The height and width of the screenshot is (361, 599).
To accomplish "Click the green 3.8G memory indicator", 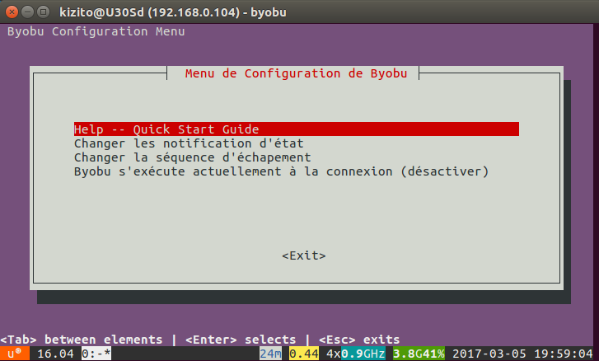I will click(409, 354).
